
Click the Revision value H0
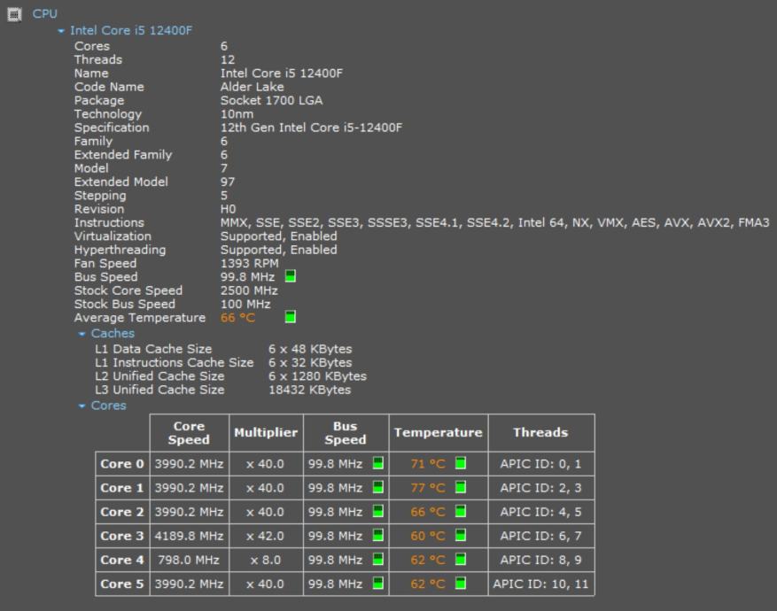pos(228,210)
